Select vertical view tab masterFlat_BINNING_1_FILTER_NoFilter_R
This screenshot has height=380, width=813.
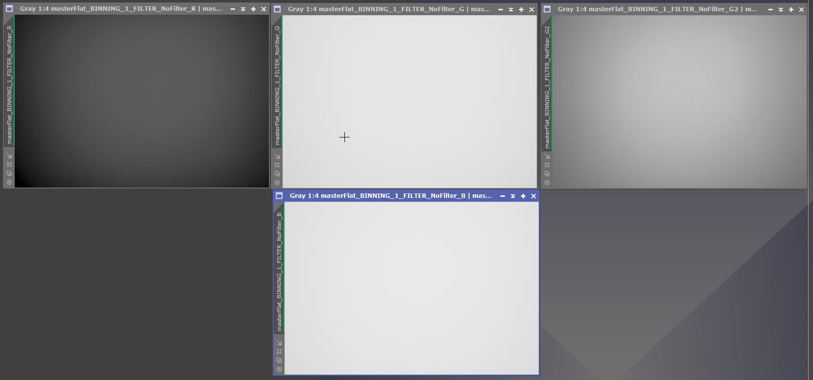[x=9, y=84]
